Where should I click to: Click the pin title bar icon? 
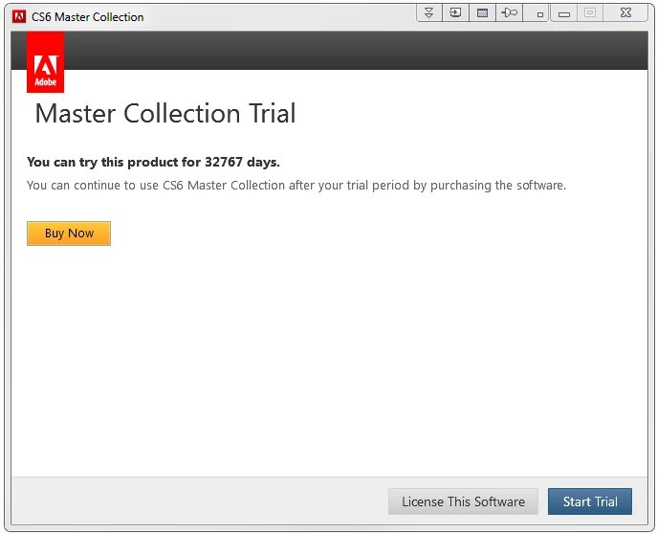tap(509, 12)
